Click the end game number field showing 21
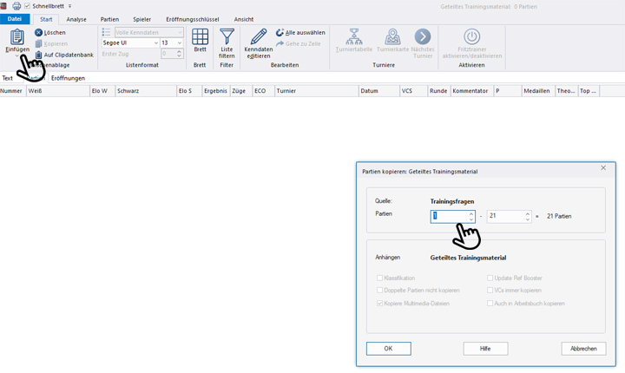 pyautogui.click(x=504, y=216)
